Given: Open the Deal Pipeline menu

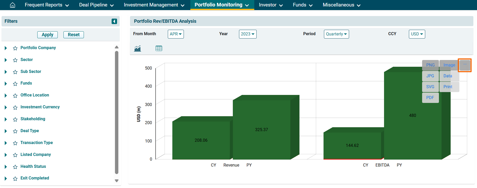Looking at the screenshot, I should tap(96, 5).
